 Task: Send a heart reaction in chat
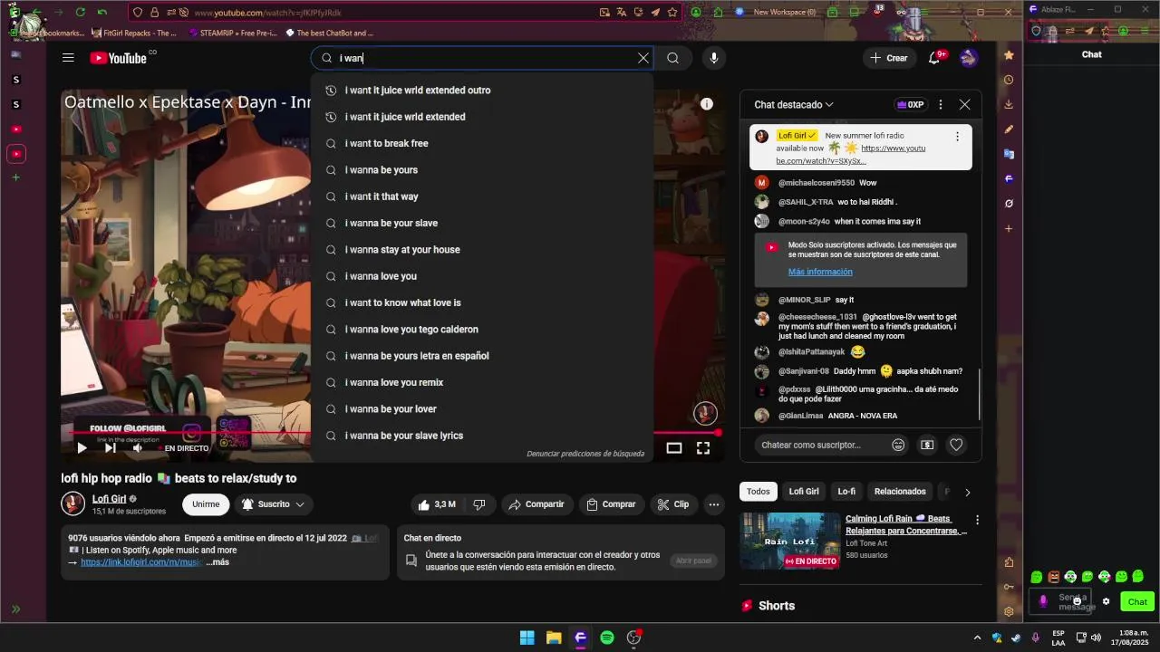(x=956, y=445)
